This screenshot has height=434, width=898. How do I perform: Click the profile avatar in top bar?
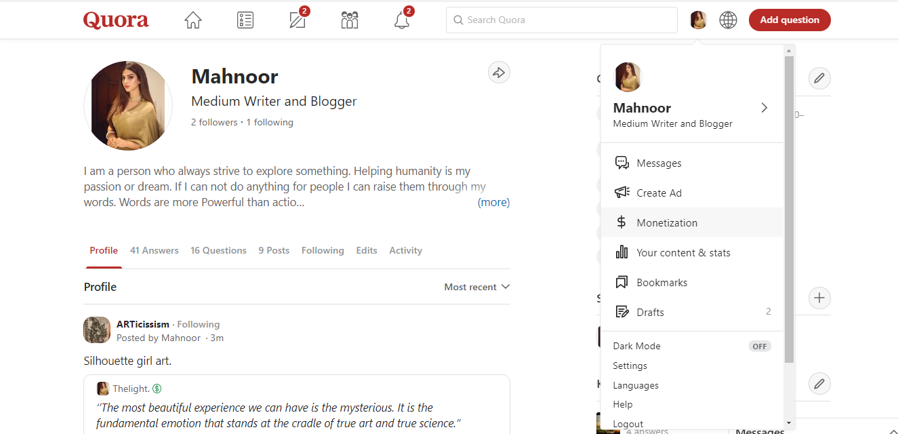(x=699, y=20)
